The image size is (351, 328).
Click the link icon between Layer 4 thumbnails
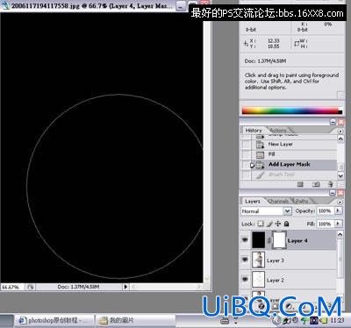pos(269,240)
